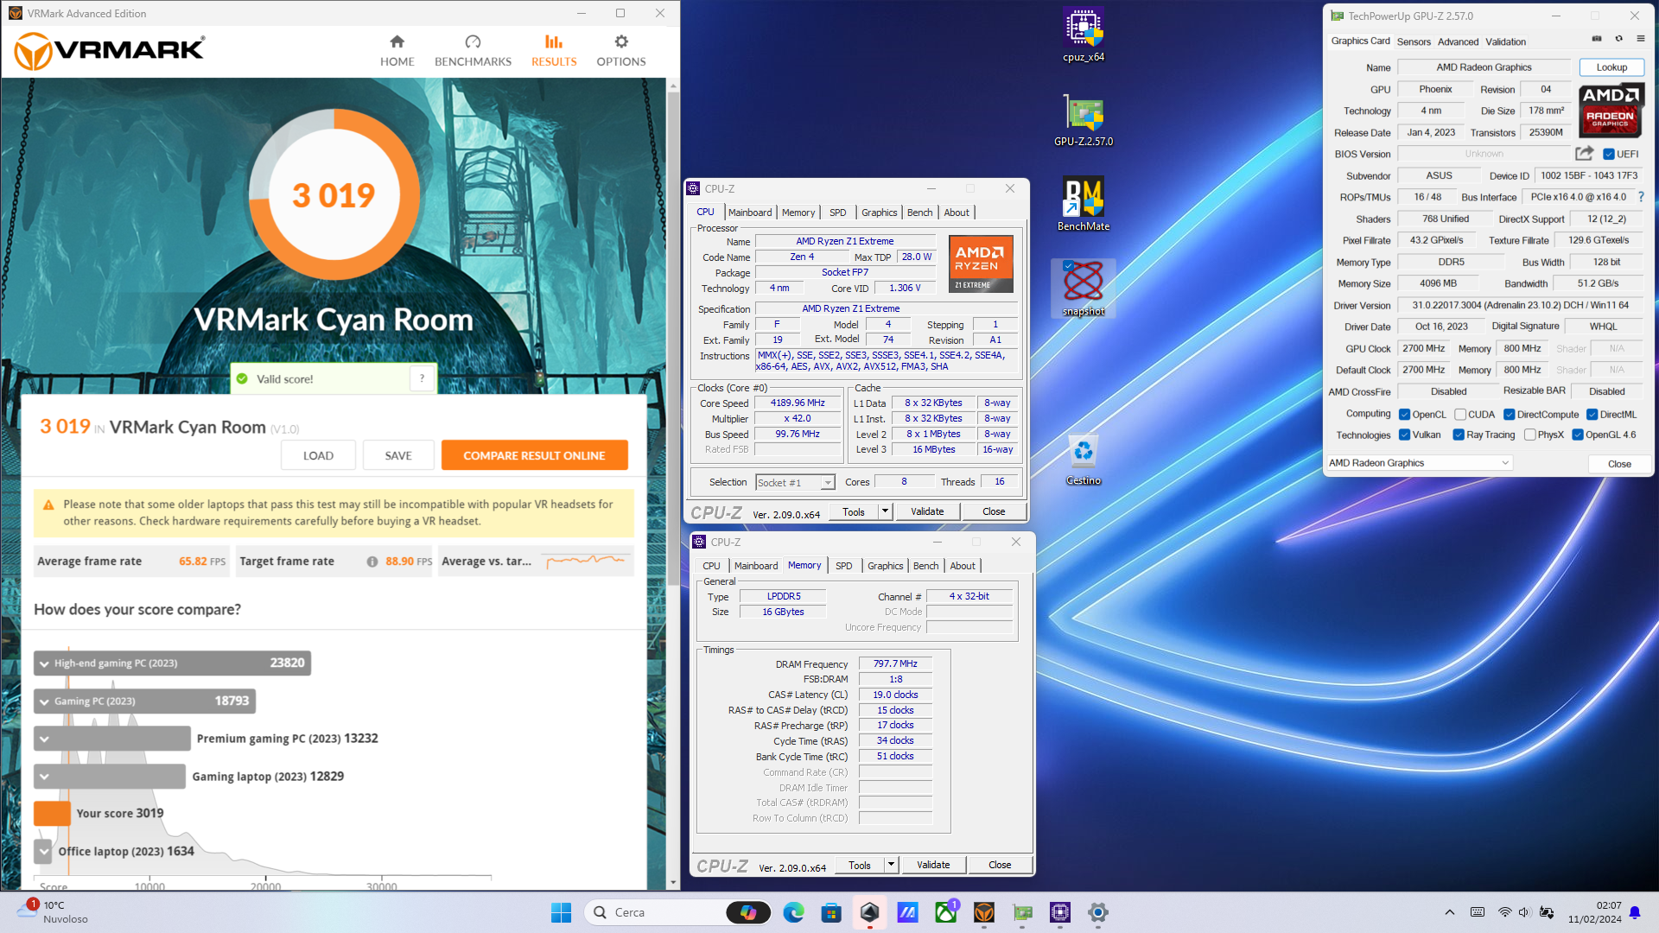1659x933 pixels.
Task: Open the notification bell in taskbar
Action: (1635, 912)
